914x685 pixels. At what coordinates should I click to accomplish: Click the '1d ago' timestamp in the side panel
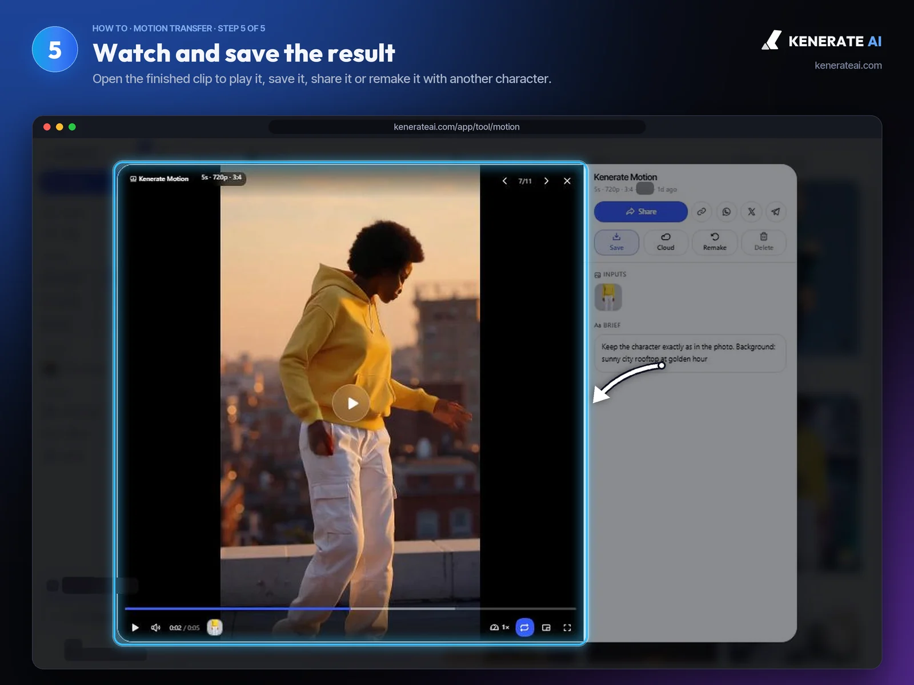(667, 190)
